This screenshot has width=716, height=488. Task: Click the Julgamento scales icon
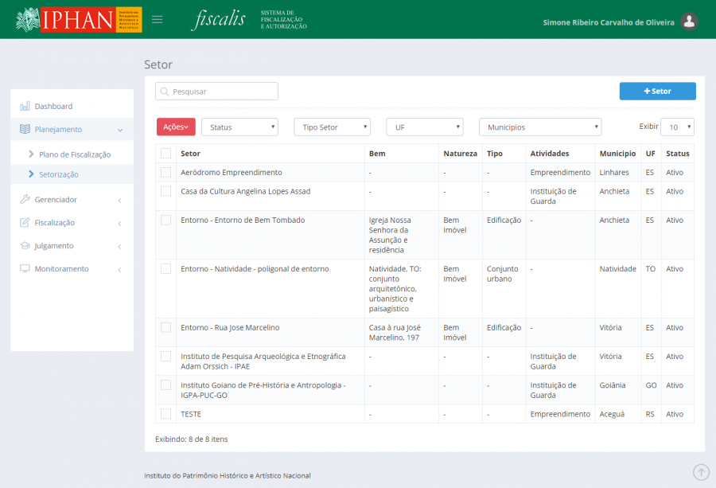coord(25,246)
